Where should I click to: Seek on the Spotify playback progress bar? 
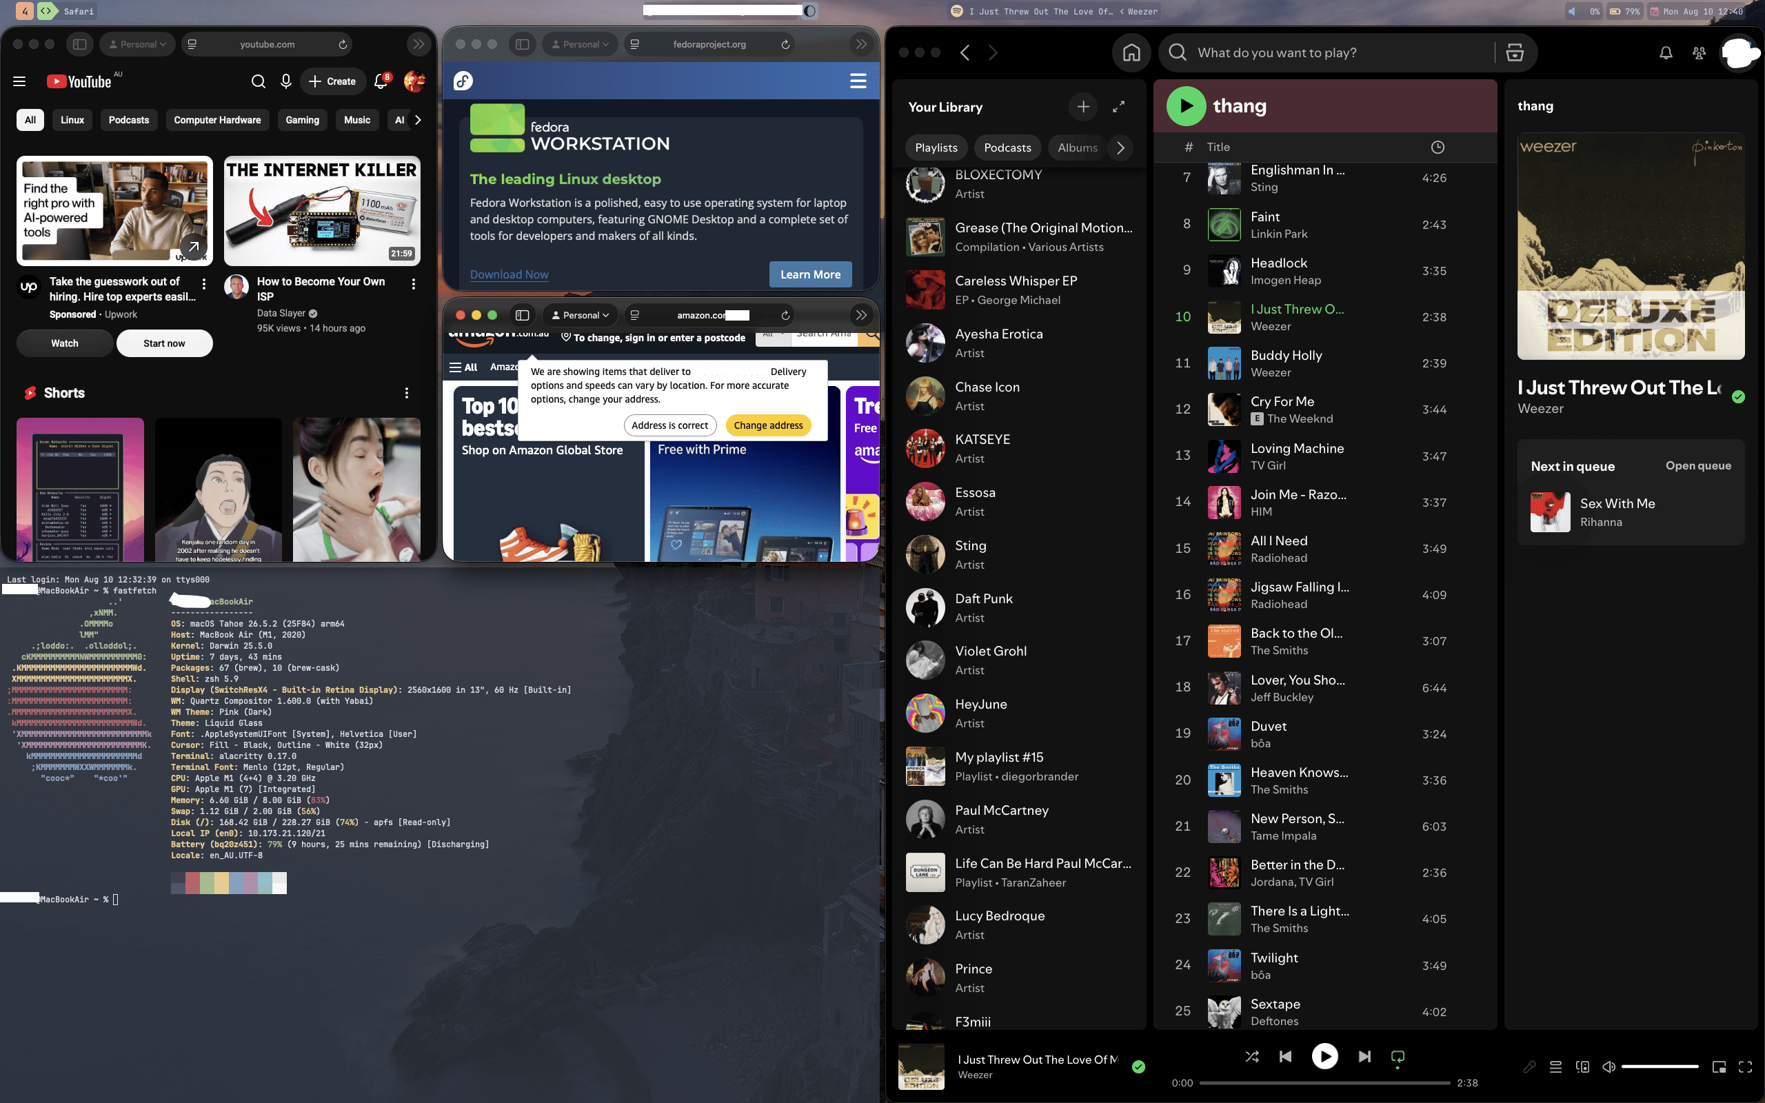pyautogui.click(x=1324, y=1083)
